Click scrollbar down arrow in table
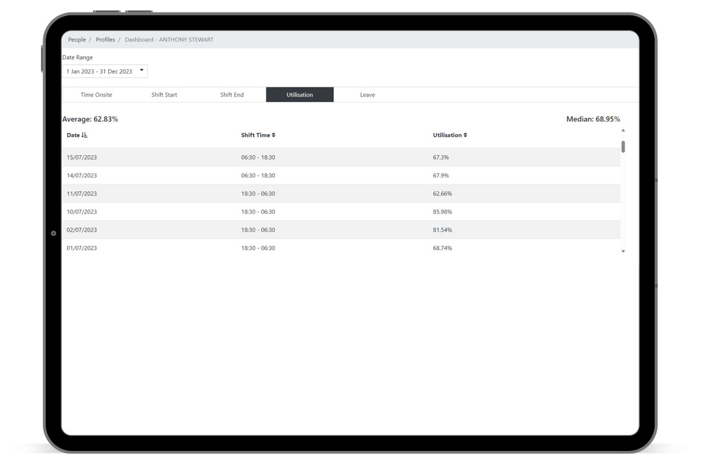The width and height of the screenshot is (701, 464). [623, 251]
